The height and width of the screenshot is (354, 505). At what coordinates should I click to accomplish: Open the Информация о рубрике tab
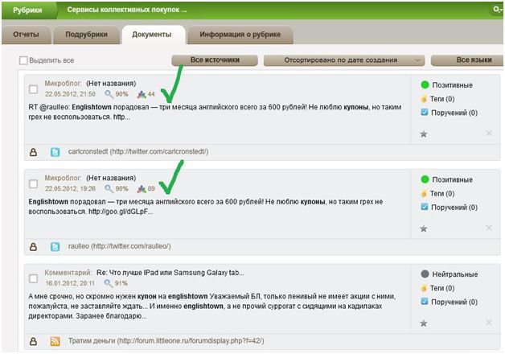pos(240,35)
